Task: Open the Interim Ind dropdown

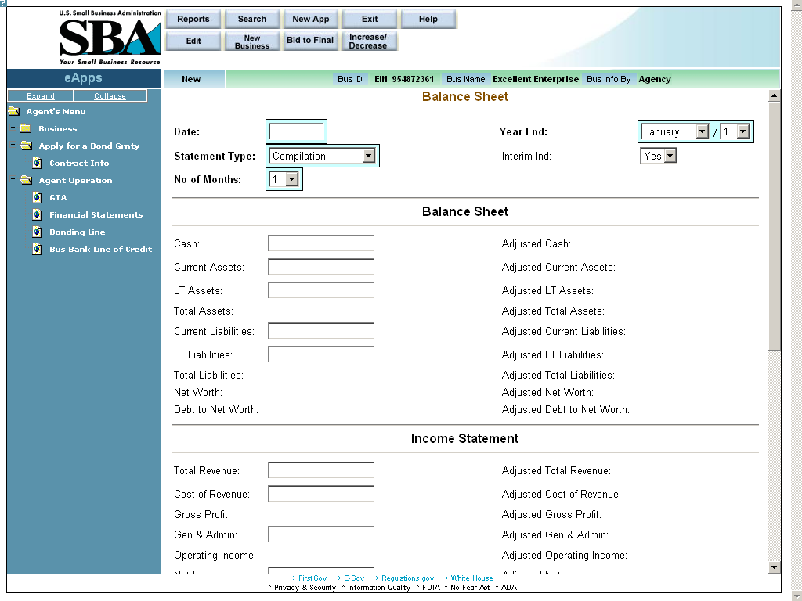Action: pos(670,157)
